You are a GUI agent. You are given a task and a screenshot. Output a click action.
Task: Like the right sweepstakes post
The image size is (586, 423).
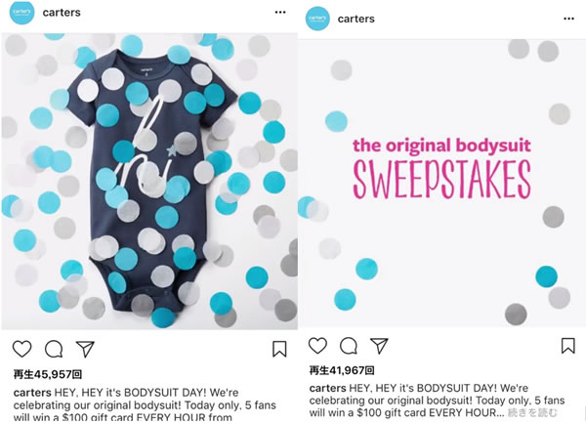pyautogui.click(x=317, y=346)
